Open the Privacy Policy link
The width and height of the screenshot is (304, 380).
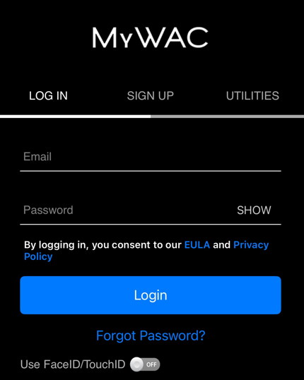pyautogui.click(x=251, y=245)
